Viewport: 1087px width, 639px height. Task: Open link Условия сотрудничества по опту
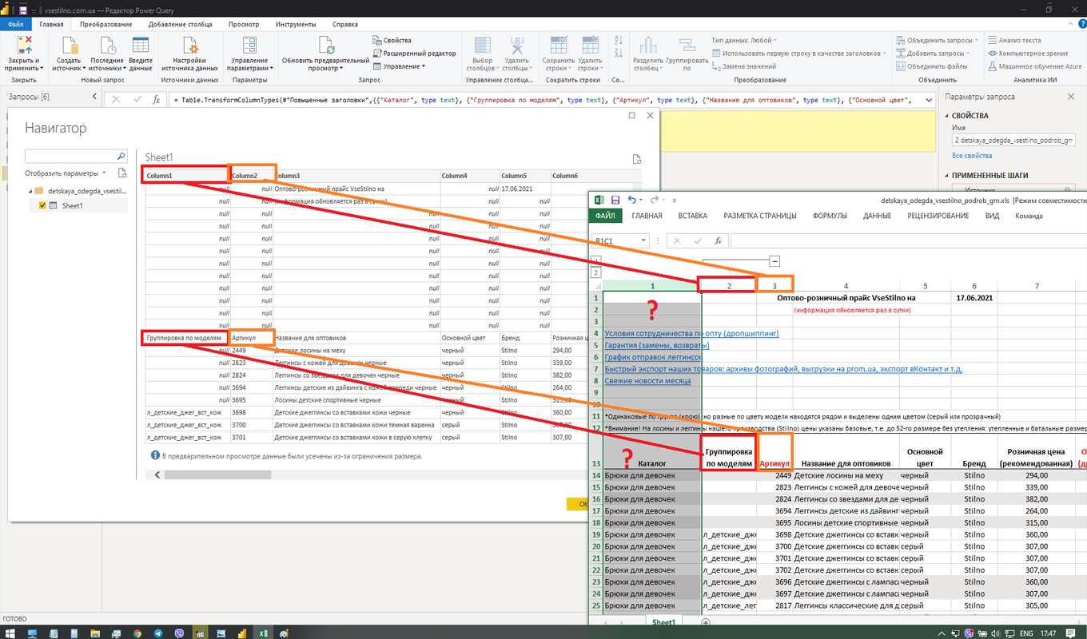691,333
